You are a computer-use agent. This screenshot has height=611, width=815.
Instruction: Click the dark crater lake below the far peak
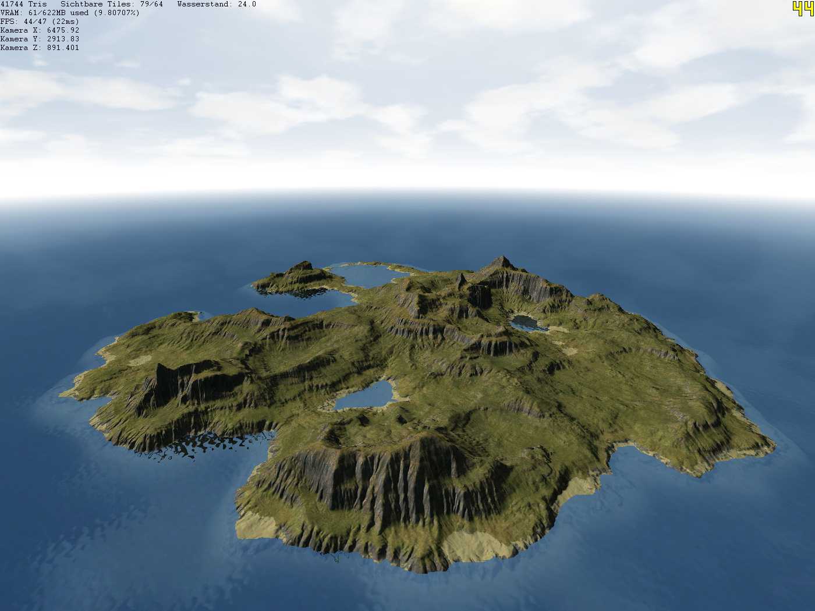click(x=527, y=322)
